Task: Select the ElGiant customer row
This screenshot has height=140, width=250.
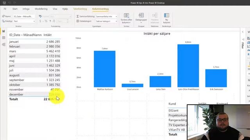Action: click(x=178, y=110)
